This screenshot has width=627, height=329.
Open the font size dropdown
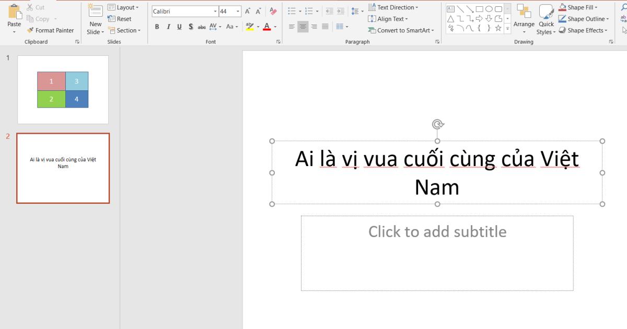238,10
